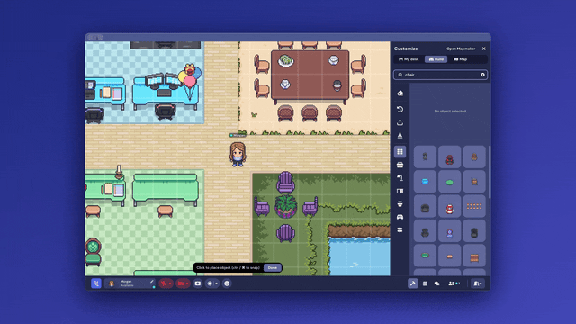Open the potted plant objects category
Image resolution: width=576 pixels, height=324 pixels.
[400, 204]
